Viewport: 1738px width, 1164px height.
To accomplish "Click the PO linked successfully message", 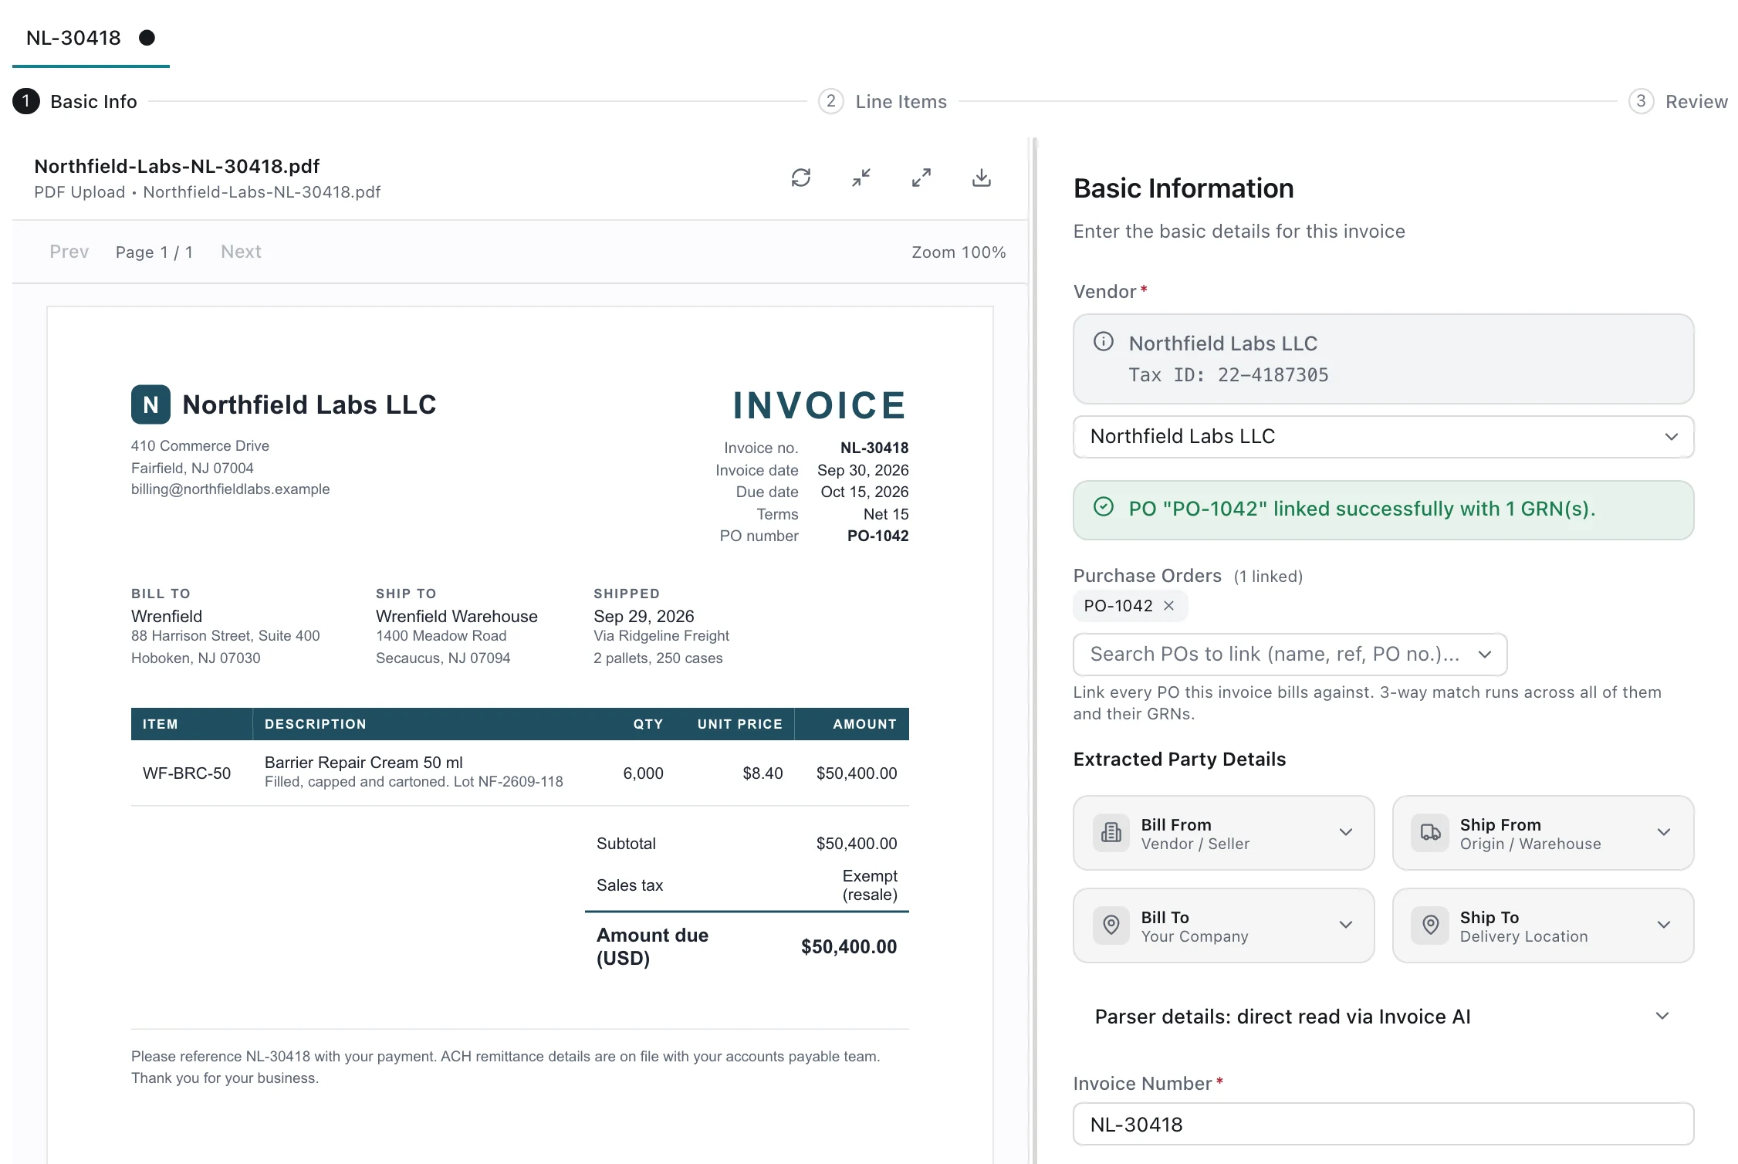I will pos(1361,509).
